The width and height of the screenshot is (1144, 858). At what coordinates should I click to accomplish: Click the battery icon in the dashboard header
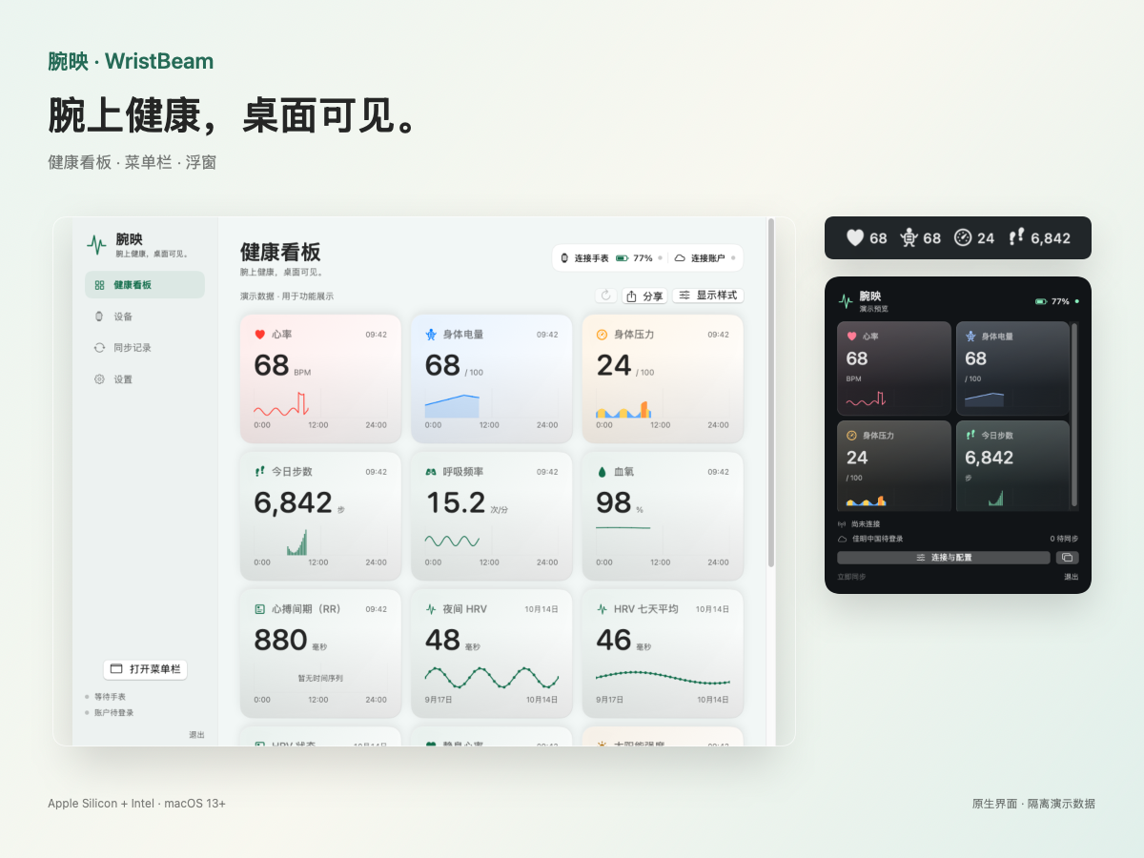tap(622, 258)
